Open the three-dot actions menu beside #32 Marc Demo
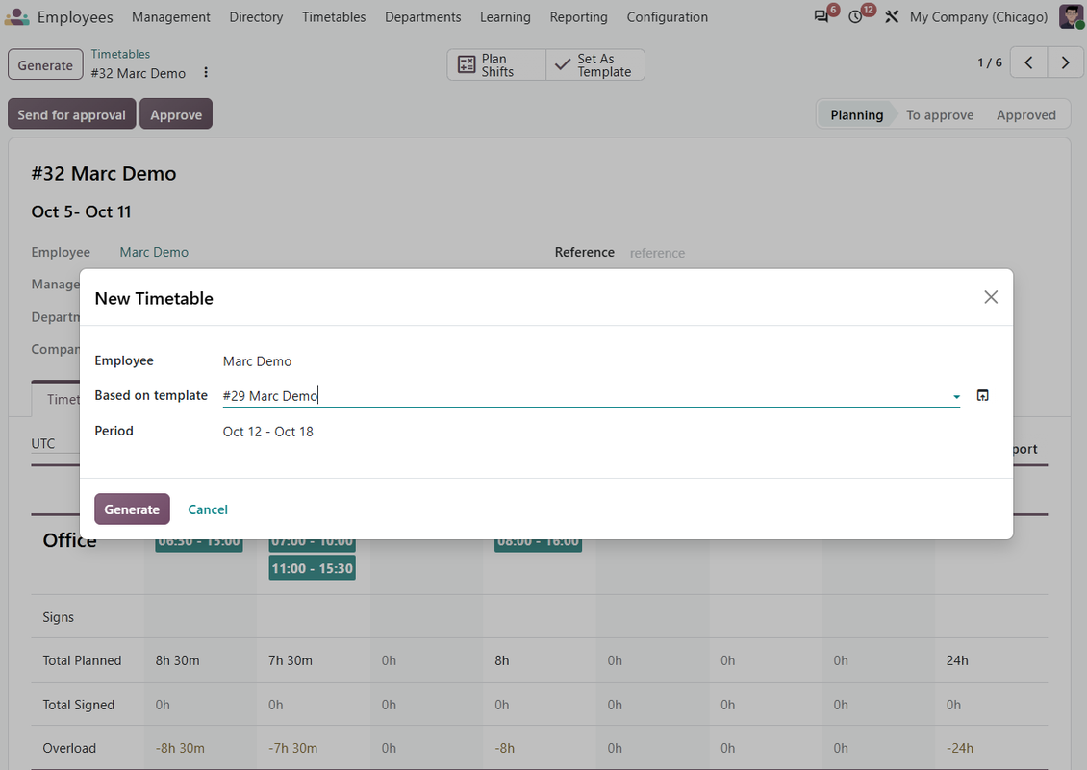1087x770 pixels. [x=206, y=73]
